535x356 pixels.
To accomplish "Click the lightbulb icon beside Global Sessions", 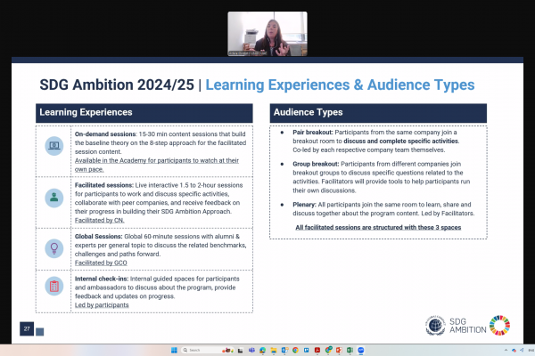I will click(53, 247).
